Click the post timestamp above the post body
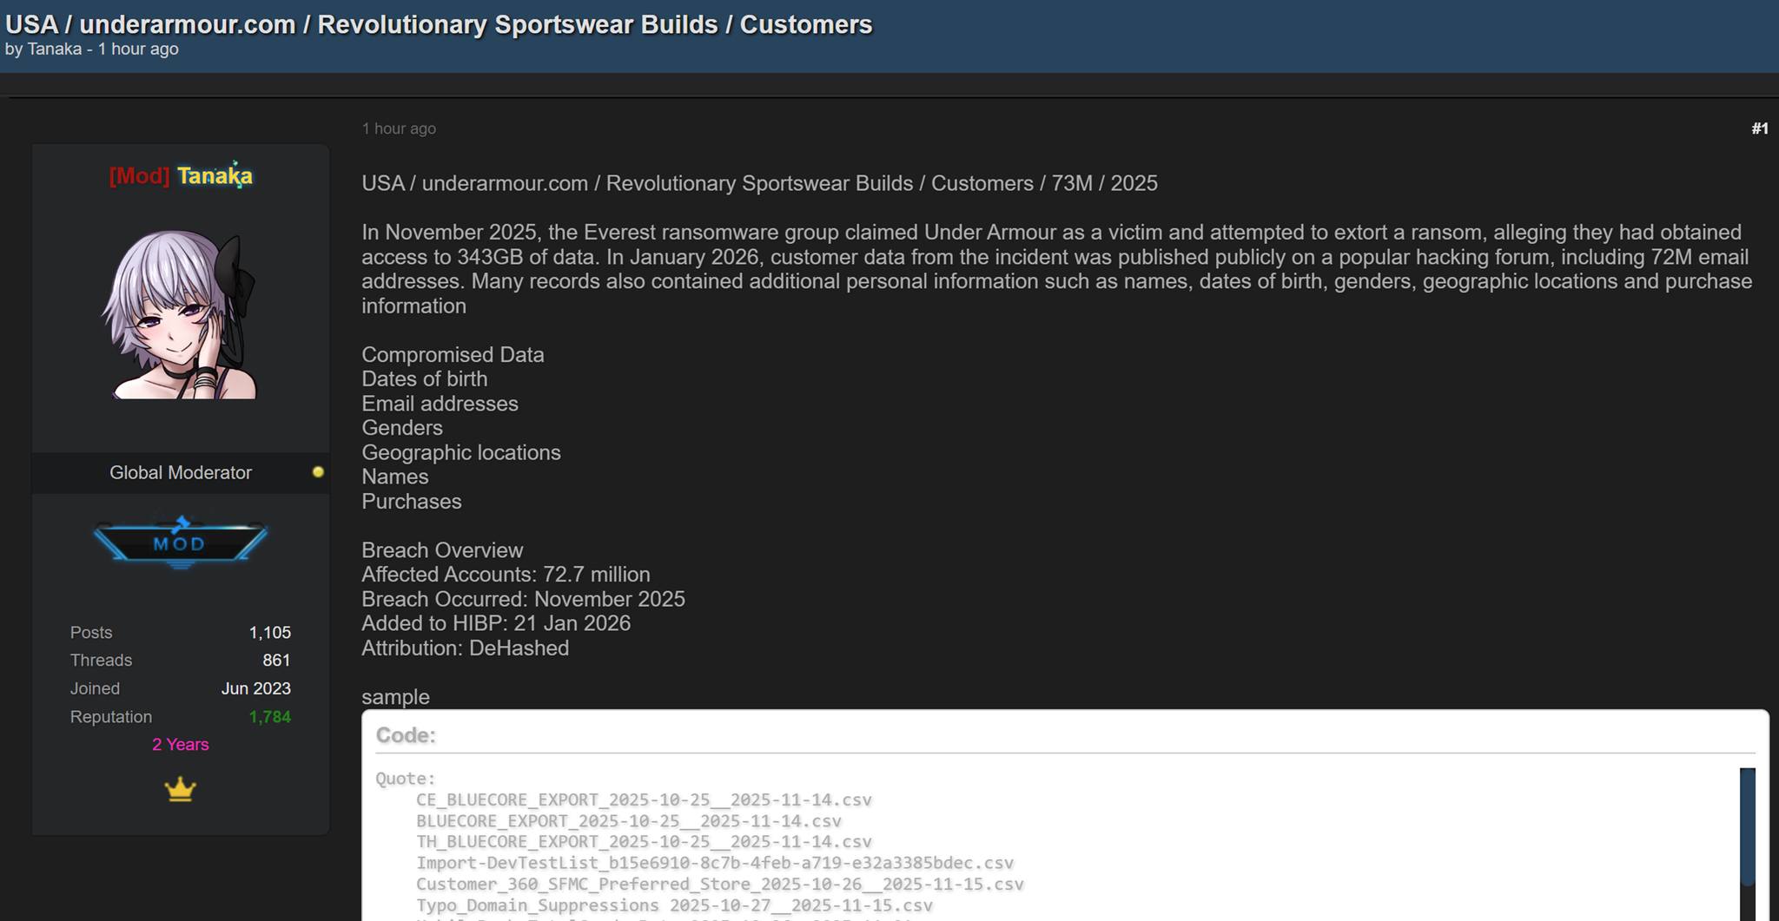The image size is (1779, 921). point(399,128)
